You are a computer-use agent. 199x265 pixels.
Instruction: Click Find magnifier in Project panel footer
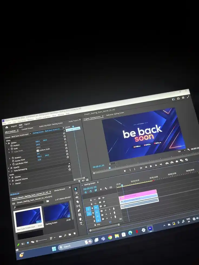(65, 235)
